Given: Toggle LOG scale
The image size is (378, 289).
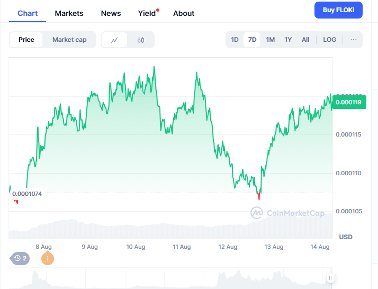Looking at the screenshot, I should click(329, 40).
